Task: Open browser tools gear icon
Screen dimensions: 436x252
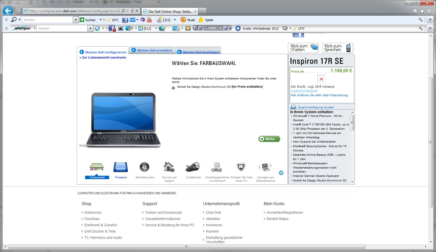Action: (x=429, y=11)
